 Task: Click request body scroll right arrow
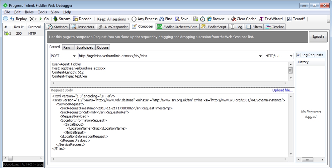coord(285,159)
